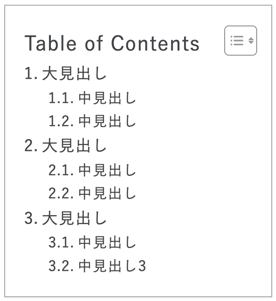This screenshot has width=276, height=301.
Task: Click the "1.2." number prefix
Action: 61,121
